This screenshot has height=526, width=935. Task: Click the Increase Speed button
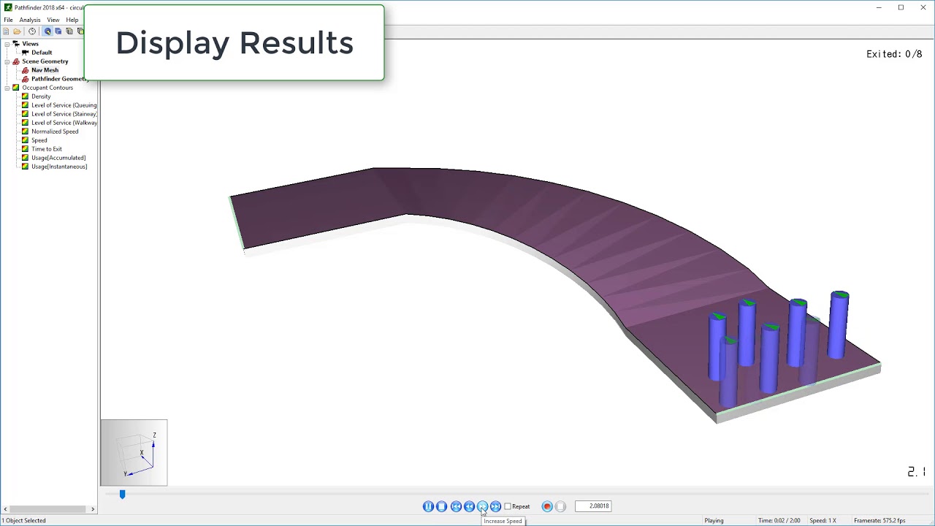pyautogui.click(x=482, y=506)
